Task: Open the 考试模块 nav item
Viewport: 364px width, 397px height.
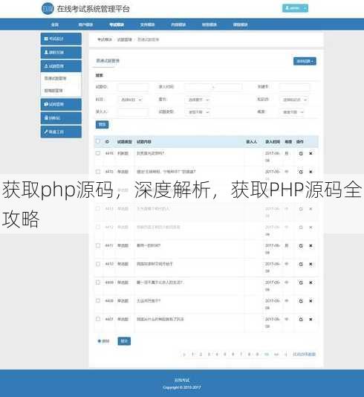Action: coord(117,25)
